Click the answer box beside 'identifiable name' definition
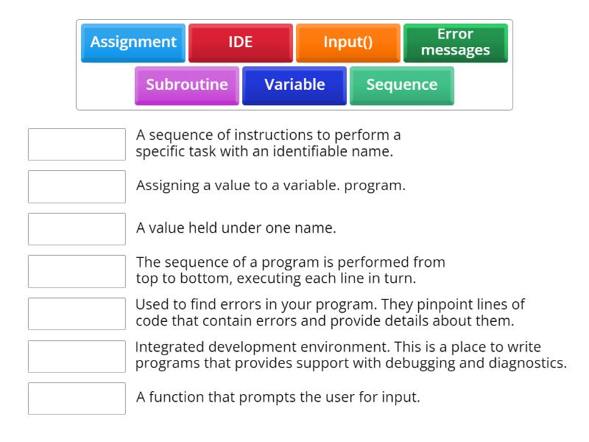 (77, 144)
